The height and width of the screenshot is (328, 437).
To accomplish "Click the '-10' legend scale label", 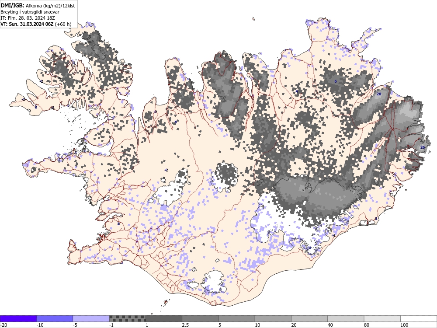I will coord(40,325).
